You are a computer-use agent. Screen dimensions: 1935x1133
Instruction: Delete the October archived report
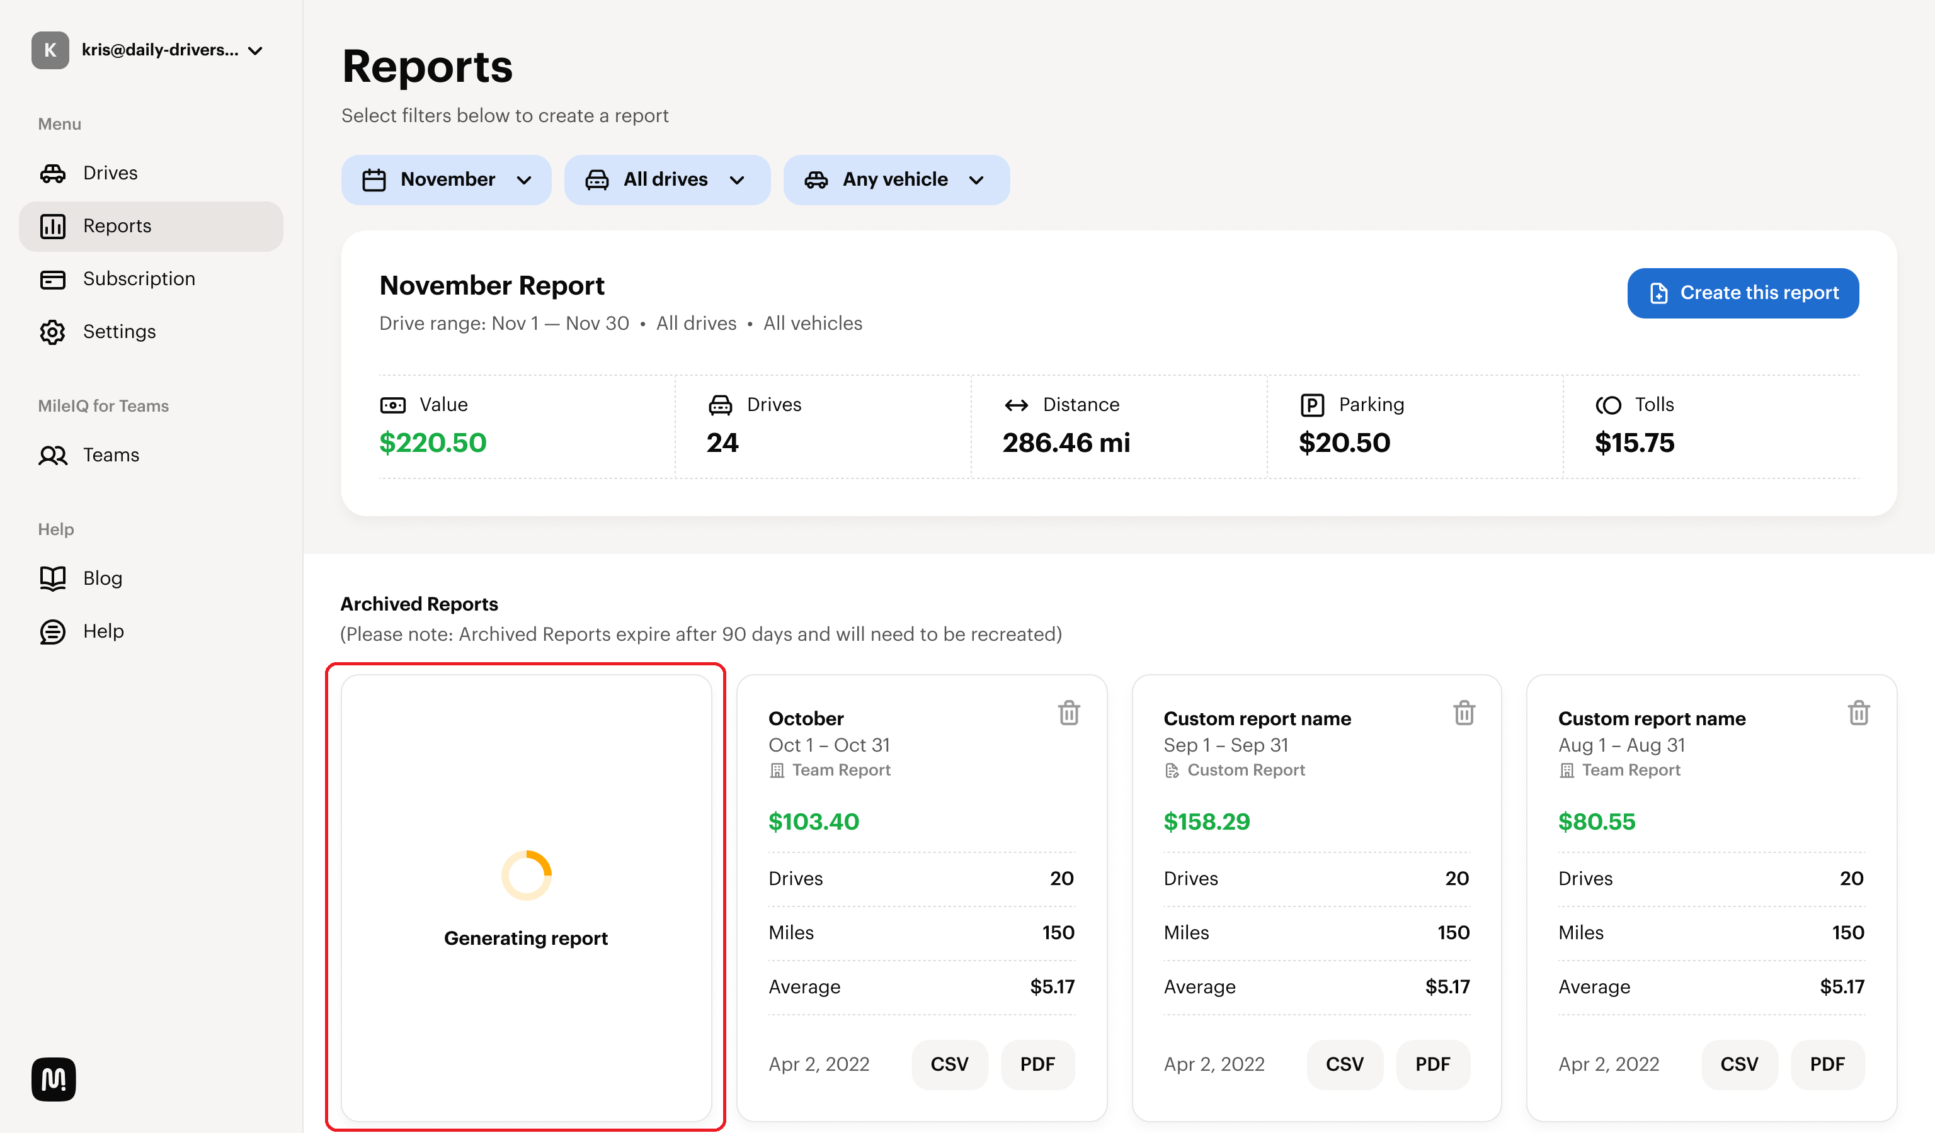click(1069, 713)
